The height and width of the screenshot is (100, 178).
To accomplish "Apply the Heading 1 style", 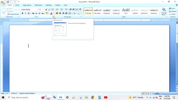I will click(x=107, y=11).
